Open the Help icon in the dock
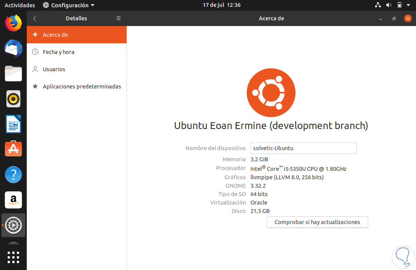 [13, 175]
